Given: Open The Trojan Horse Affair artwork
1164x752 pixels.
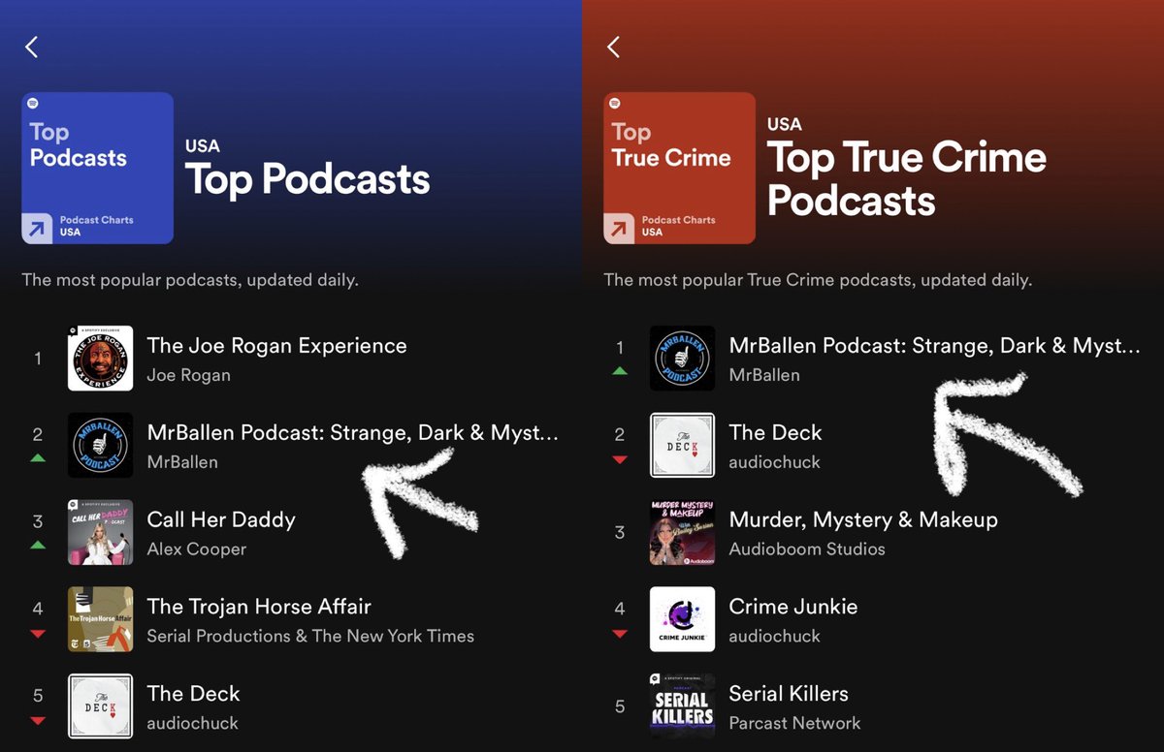Looking at the screenshot, I should 100,619.
